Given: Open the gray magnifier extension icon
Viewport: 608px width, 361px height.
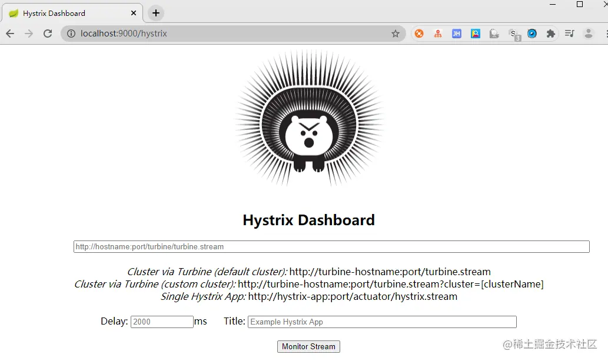Looking at the screenshot, I should [x=494, y=34].
